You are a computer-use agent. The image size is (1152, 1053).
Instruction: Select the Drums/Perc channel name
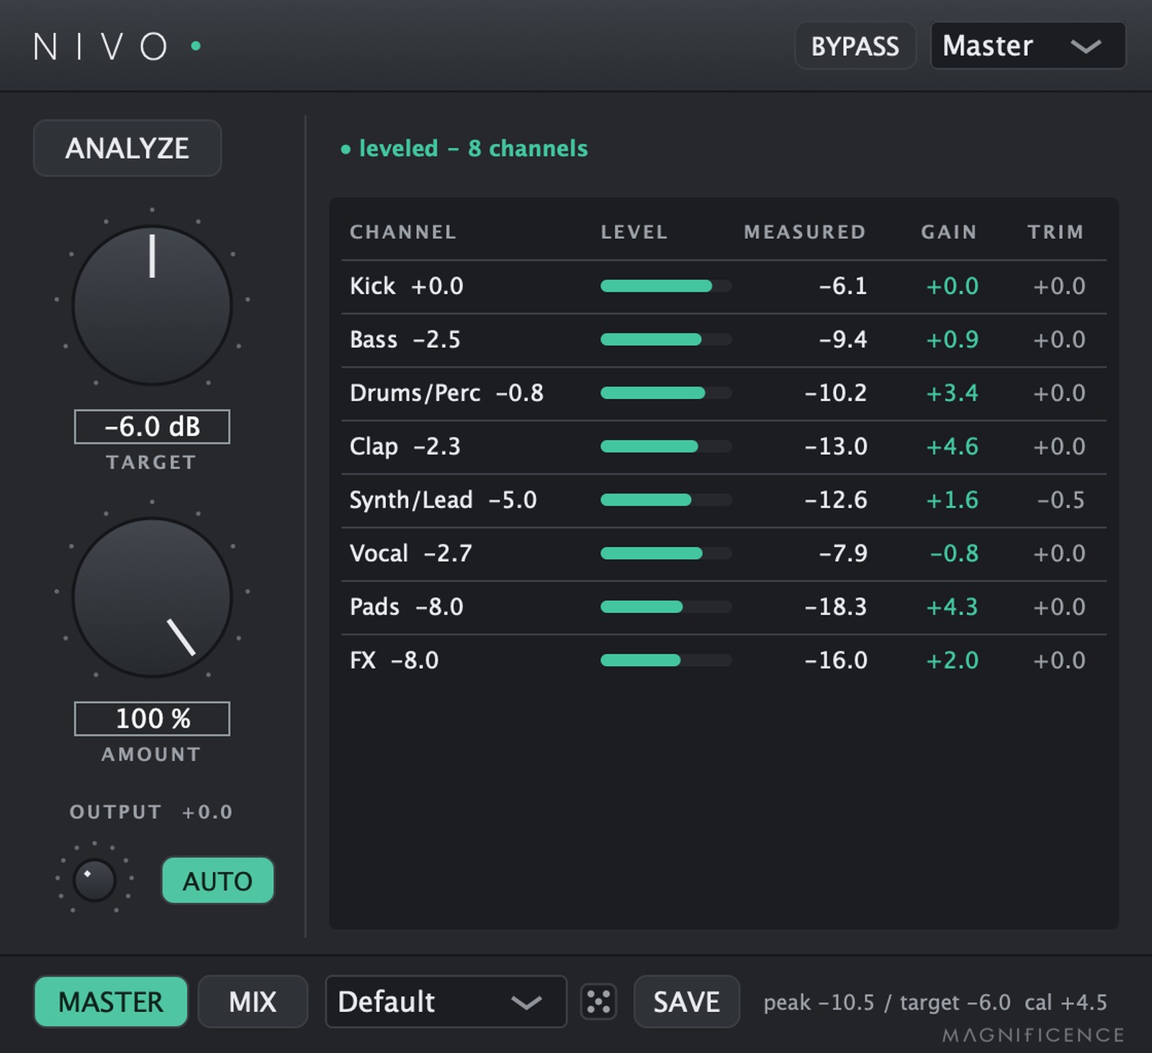click(x=415, y=393)
